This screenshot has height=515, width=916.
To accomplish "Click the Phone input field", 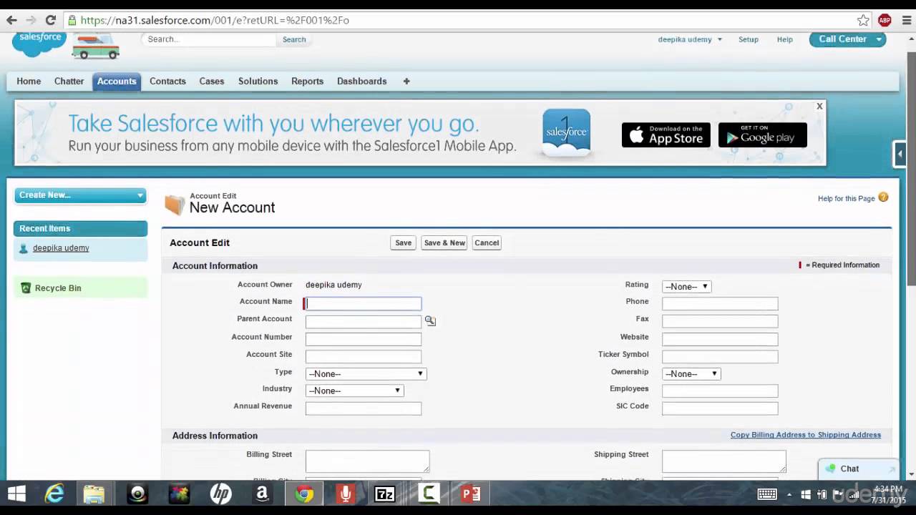I will [x=720, y=304].
